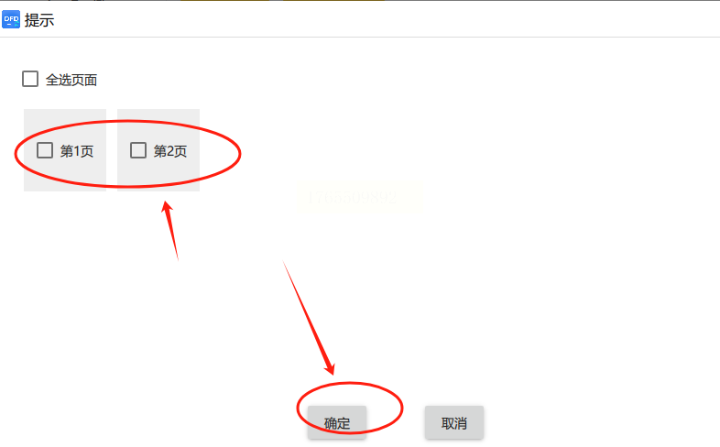The width and height of the screenshot is (720, 447).
Task: Click the 第2页 label text
Action: pyautogui.click(x=169, y=151)
